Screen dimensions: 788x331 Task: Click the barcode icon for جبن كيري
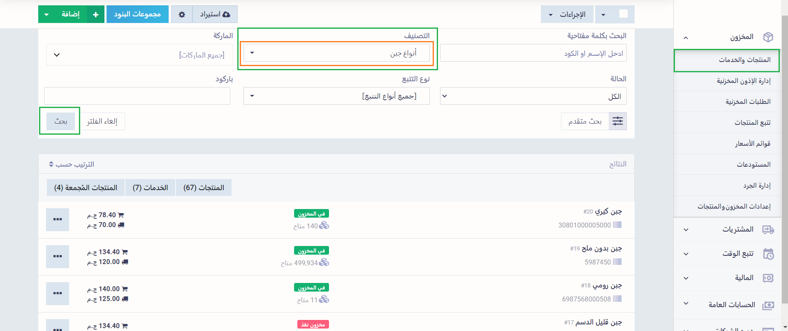point(617,225)
